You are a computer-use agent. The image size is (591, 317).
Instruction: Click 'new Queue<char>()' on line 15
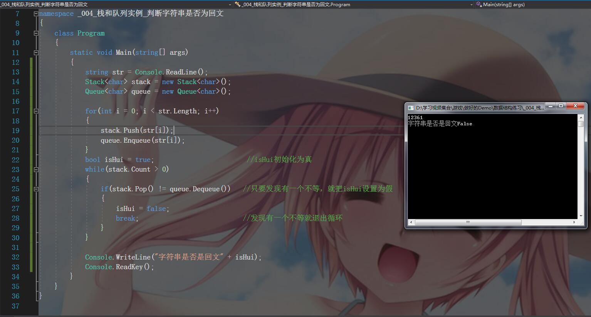(x=195, y=91)
